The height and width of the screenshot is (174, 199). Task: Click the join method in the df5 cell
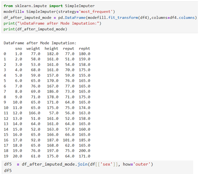82,164
